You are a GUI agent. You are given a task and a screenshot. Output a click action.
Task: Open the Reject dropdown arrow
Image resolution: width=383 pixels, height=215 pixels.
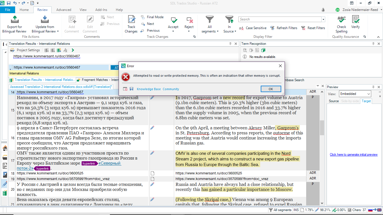[x=189, y=31]
